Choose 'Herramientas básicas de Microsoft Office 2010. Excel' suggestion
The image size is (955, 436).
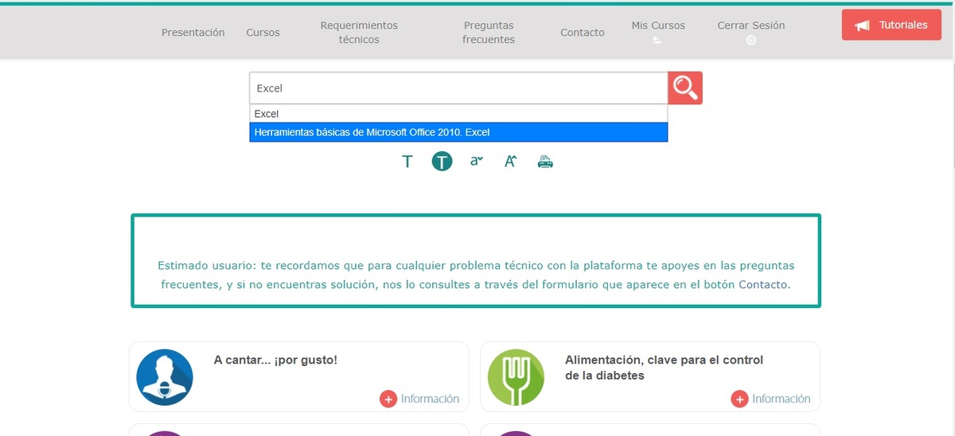coord(458,132)
